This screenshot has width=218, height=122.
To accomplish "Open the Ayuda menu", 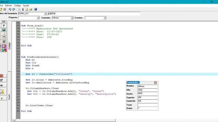I will click(x=26, y=5).
